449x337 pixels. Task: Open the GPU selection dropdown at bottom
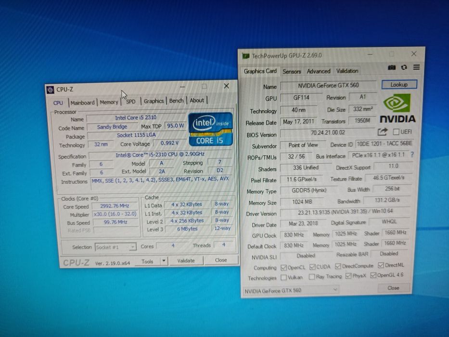pyautogui.click(x=291, y=290)
